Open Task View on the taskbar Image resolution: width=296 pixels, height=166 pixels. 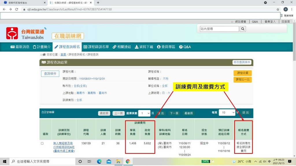[x=89, y=161]
